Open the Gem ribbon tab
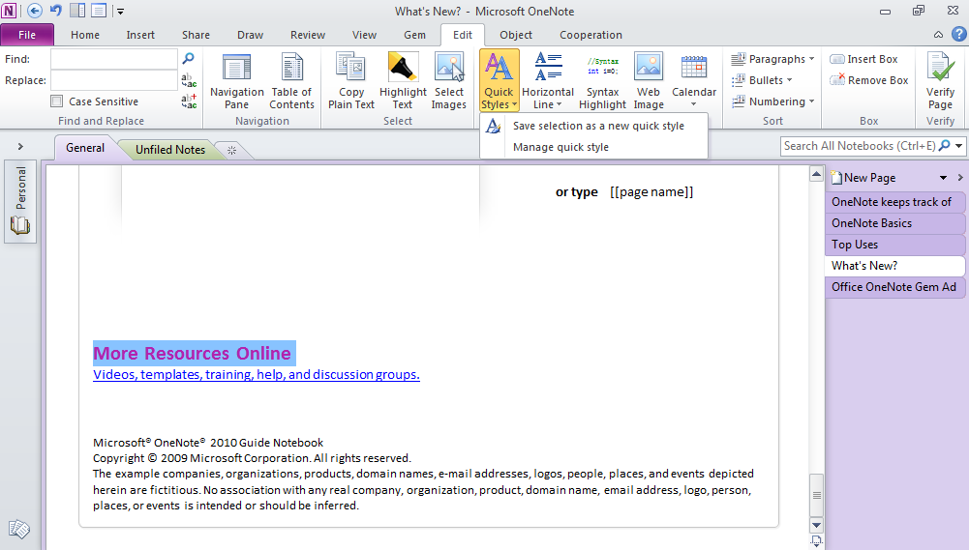The width and height of the screenshot is (969, 550). click(x=414, y=35)
